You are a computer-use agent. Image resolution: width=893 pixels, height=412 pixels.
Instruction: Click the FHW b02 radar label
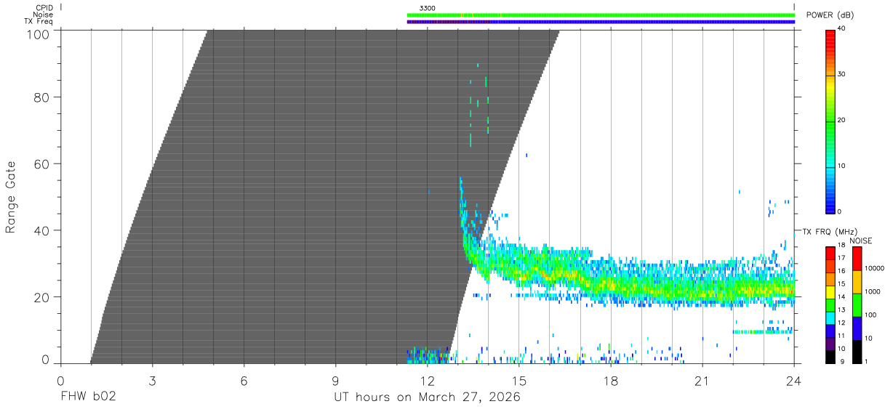(x=87, y=397)
